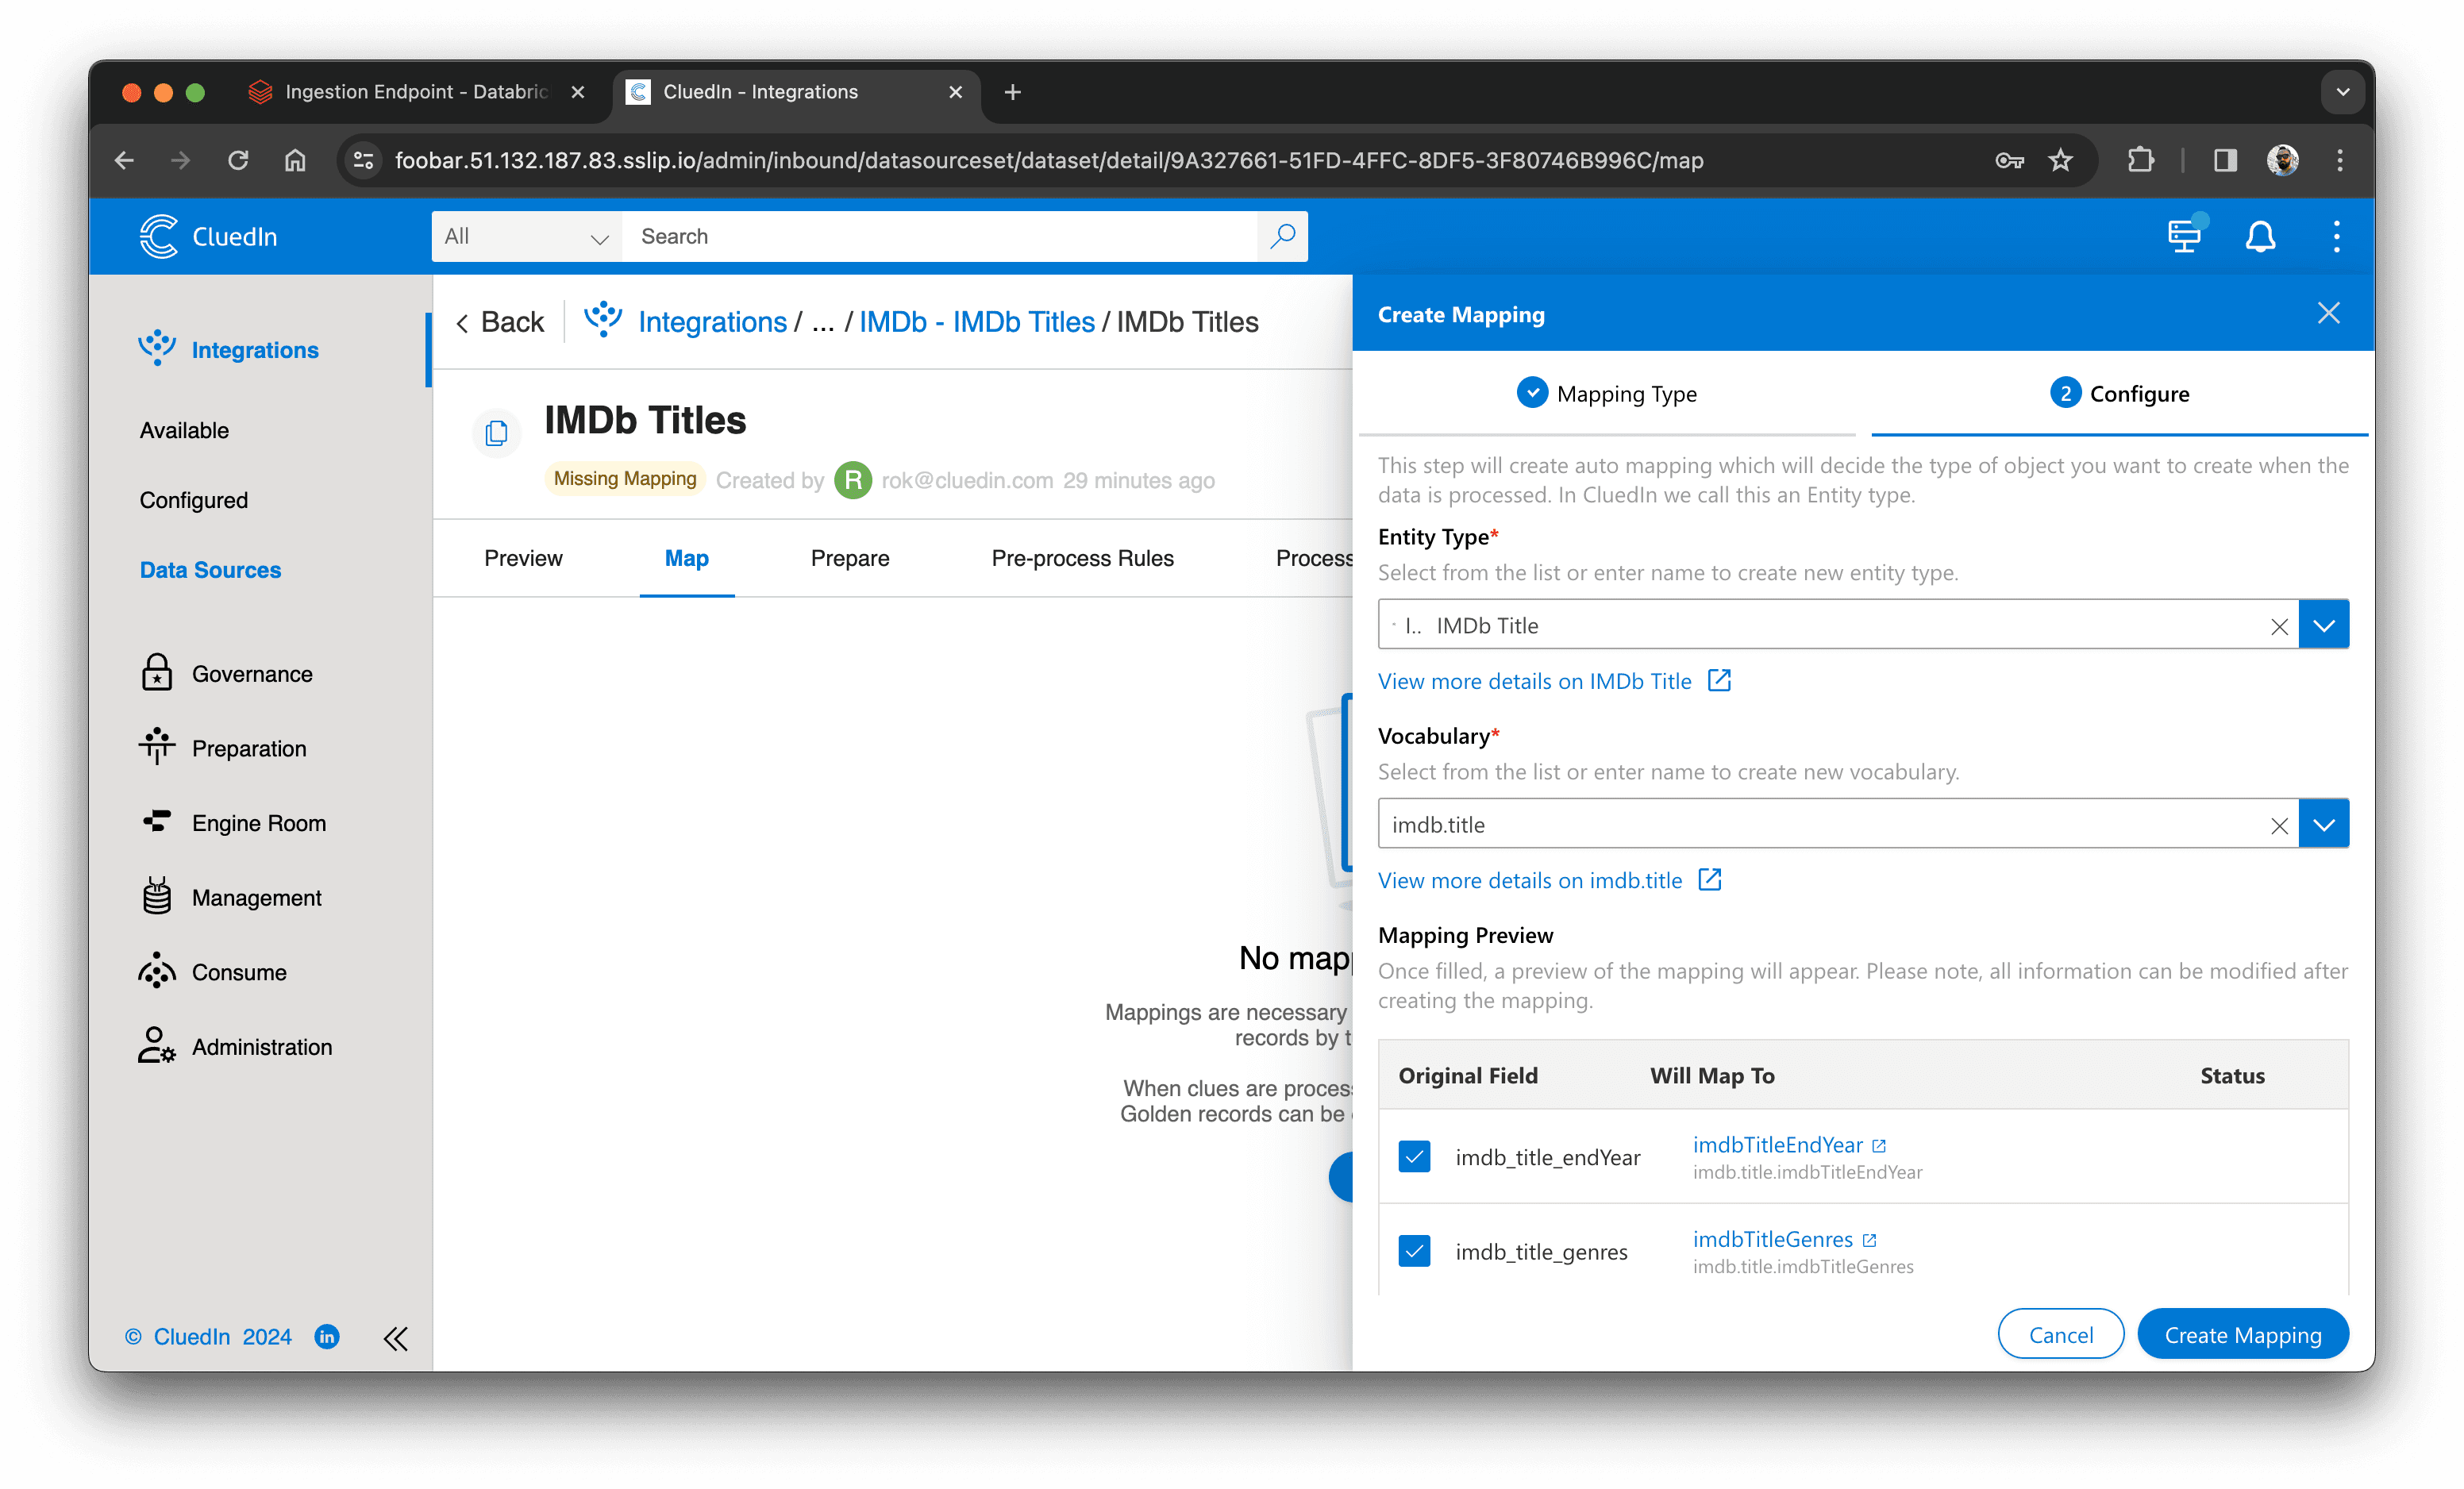Close the Create Mapping panel
Viewport: 2464px width, 1489px height.
[2329, 313]
